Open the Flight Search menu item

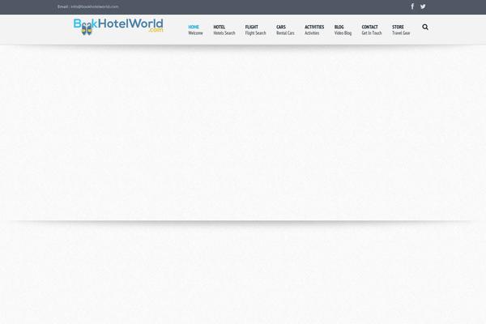tap(255, 30)
